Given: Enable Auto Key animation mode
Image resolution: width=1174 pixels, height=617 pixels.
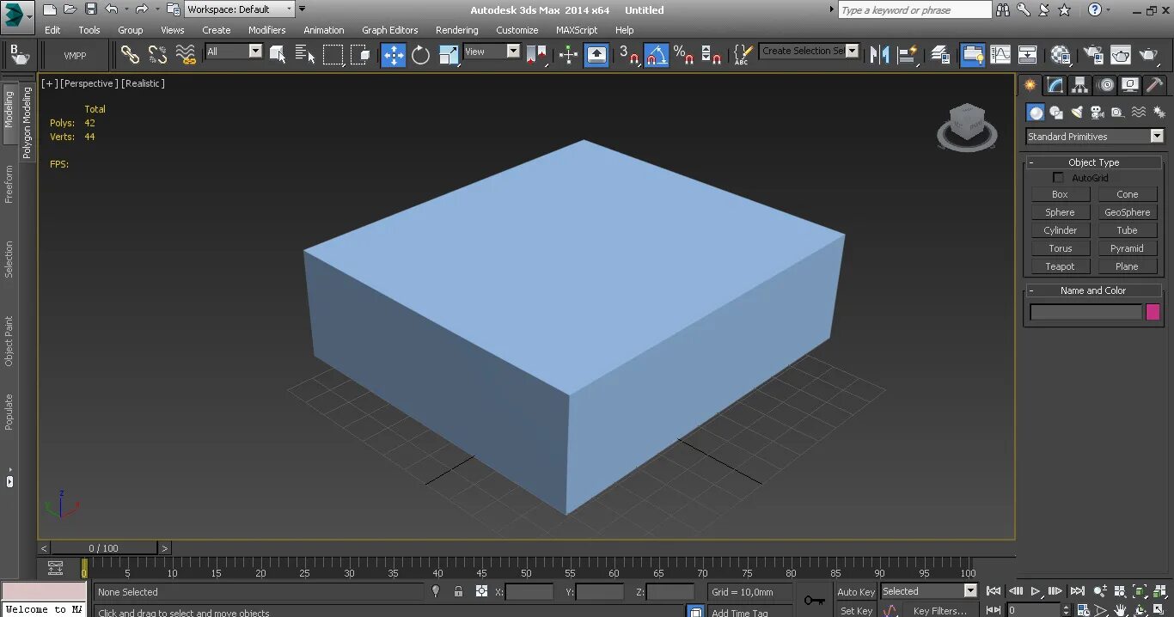Looking at the screenshot, I should 855,592.
